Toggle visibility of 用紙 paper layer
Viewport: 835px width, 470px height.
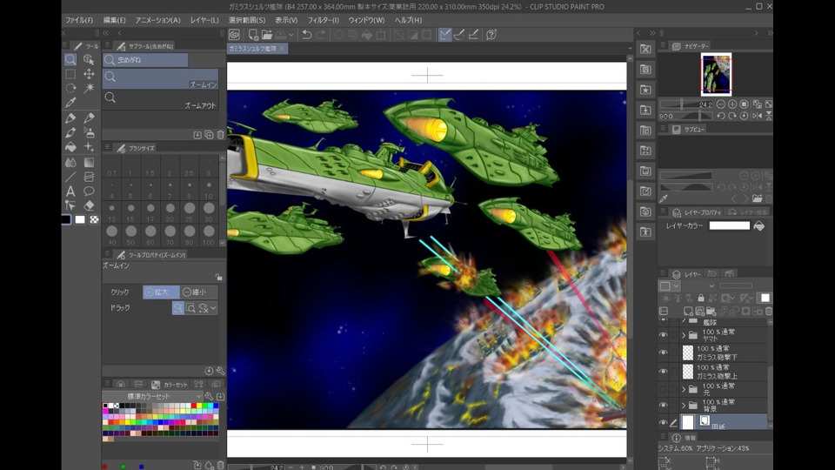[663, 423]
